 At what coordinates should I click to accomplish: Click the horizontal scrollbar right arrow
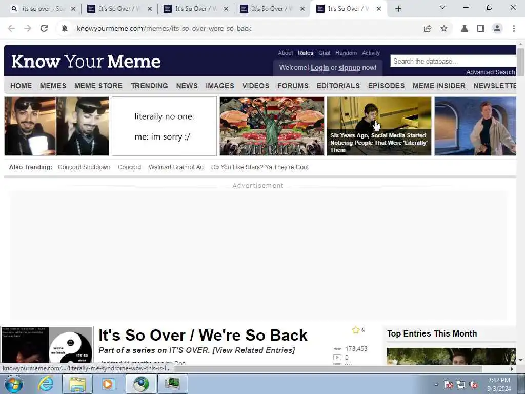point(512,369)
